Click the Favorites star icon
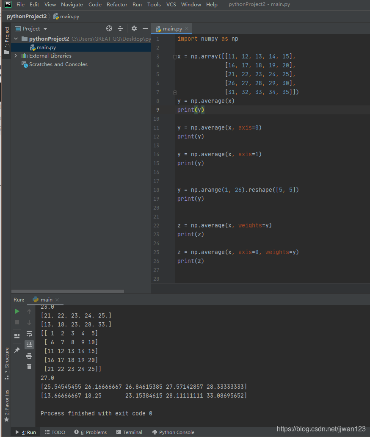Viewport: 370px width, 437px height. click(x=7, y=420)
